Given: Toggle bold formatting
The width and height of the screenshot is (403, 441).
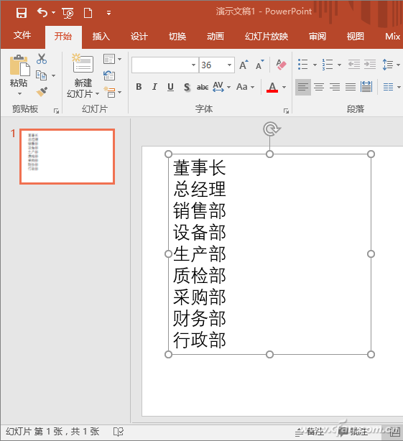Looking at the screenshot, I should (139, 87).
